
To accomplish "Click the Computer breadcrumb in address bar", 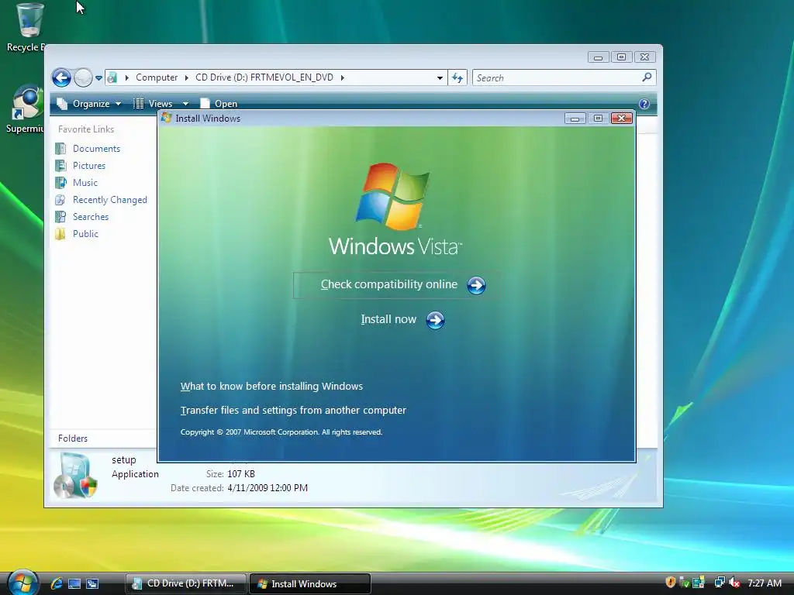I will [x=157, y=77].
